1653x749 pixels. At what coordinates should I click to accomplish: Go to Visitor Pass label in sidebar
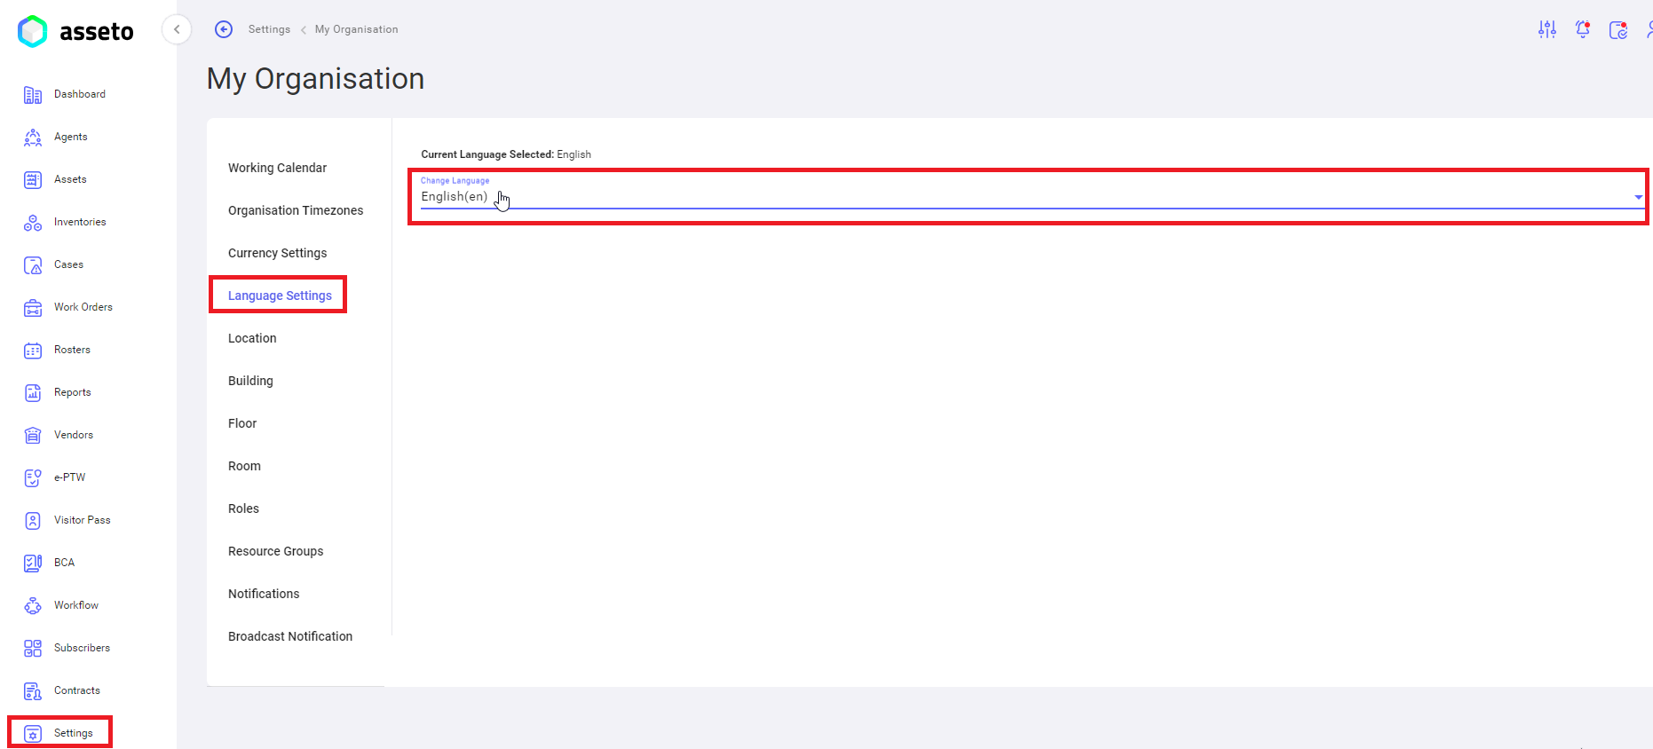(x=83, y=520)
